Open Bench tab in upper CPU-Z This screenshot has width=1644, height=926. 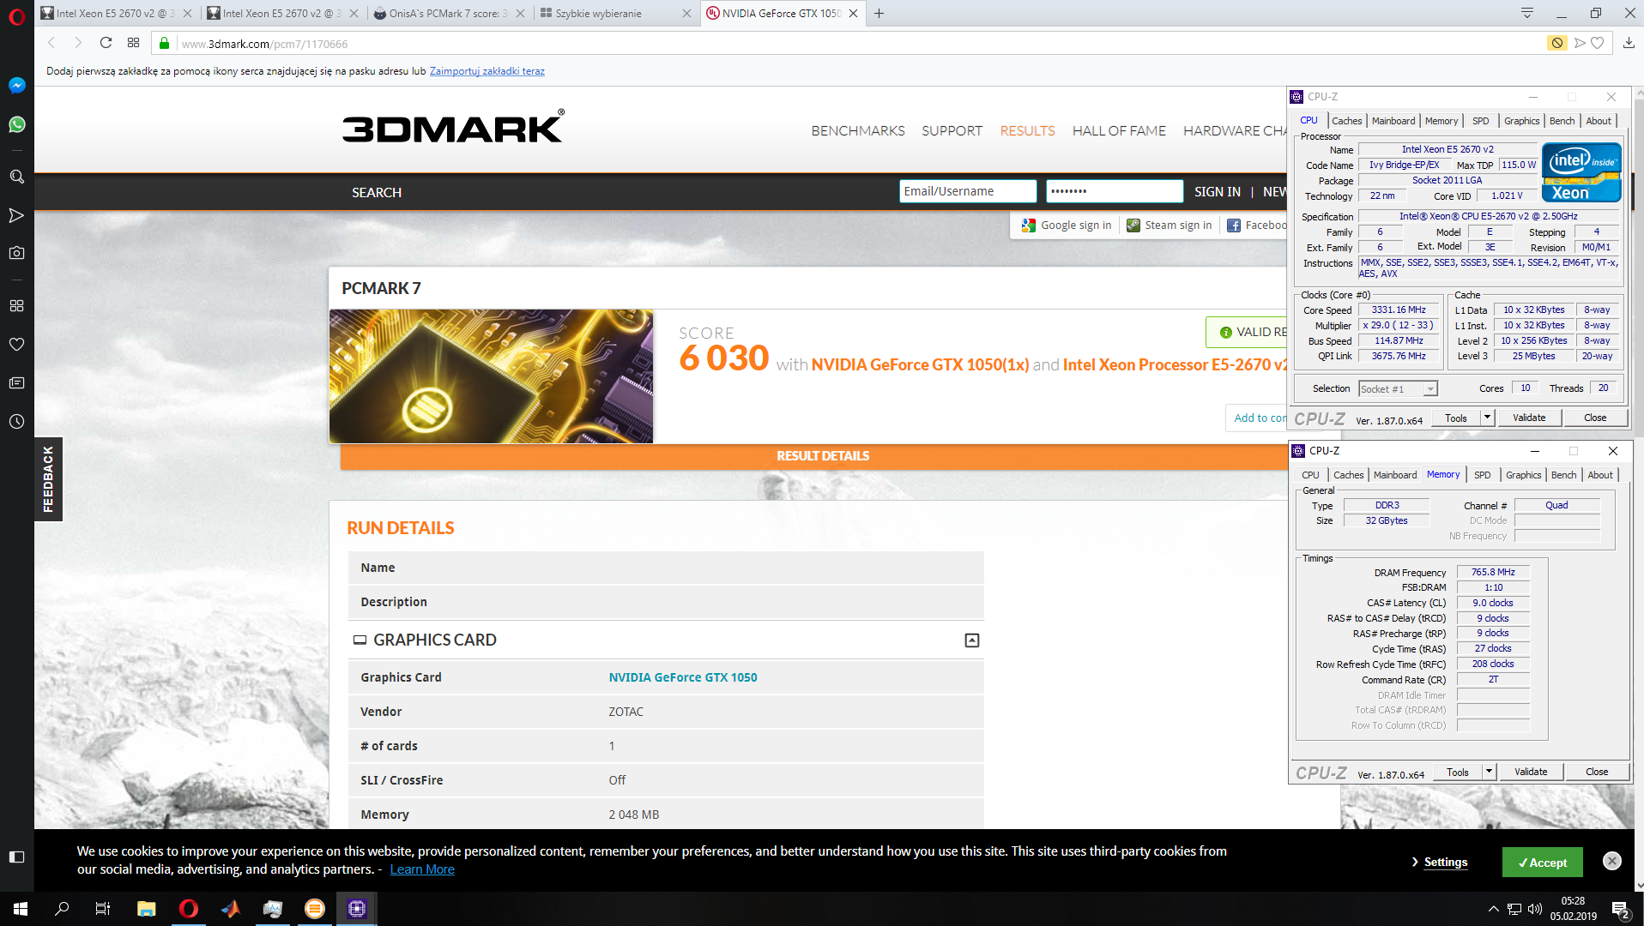coord(1562,121)
